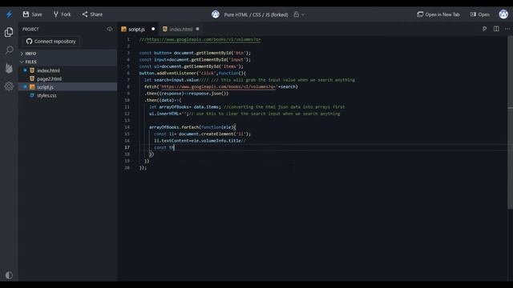Open the Settings gear sidebar icon
Image resolution: width=513 pixels, height=288 pixels.
tap(9, 86)
